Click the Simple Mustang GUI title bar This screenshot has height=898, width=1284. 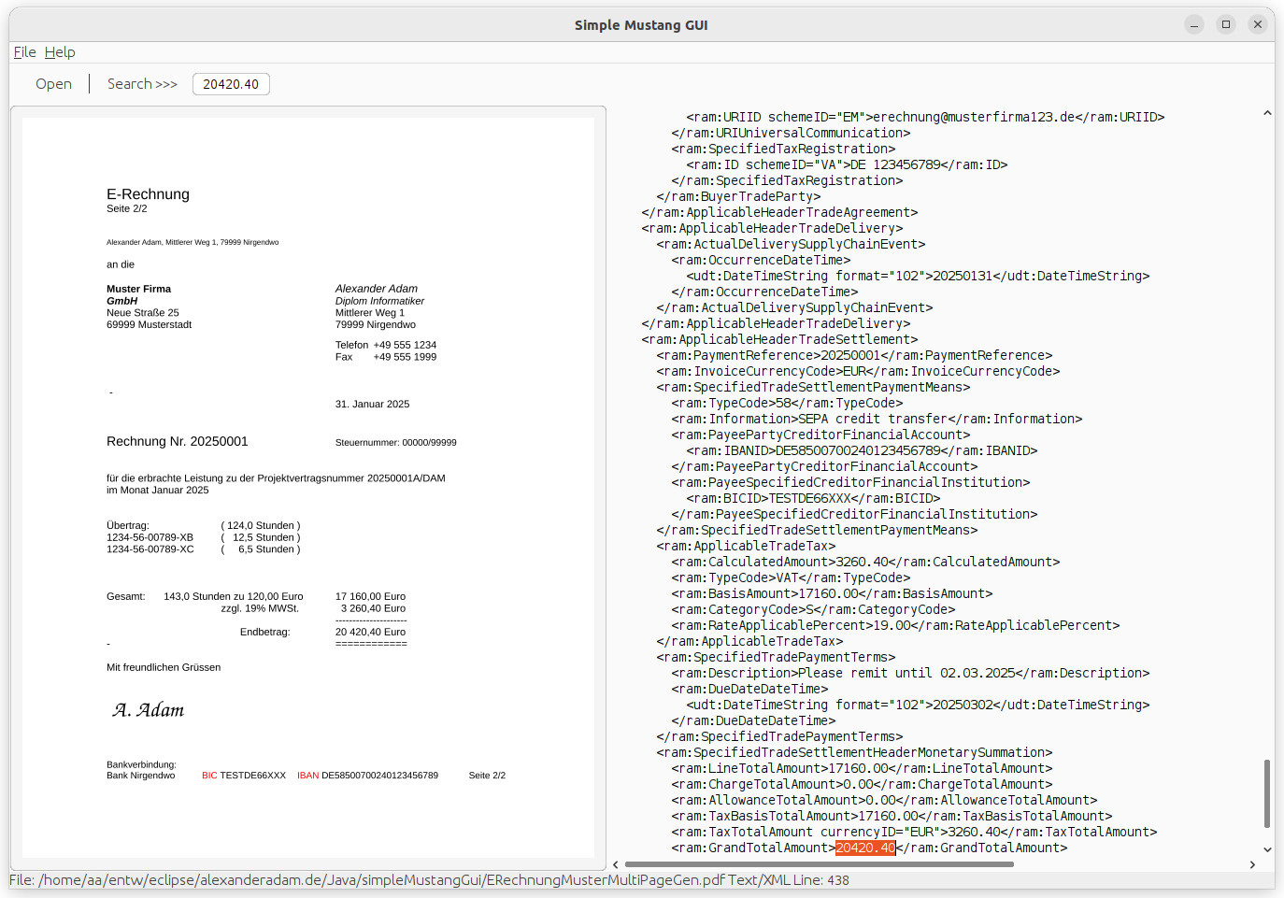[x=641, y=24]
